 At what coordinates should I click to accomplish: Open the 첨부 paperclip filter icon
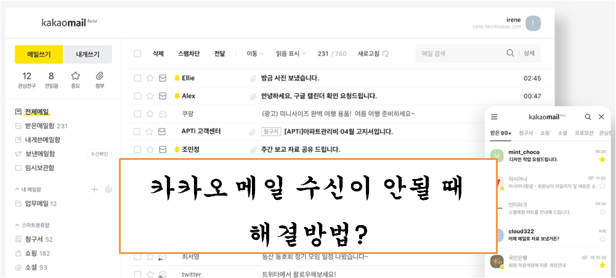[x=99, y=76]
